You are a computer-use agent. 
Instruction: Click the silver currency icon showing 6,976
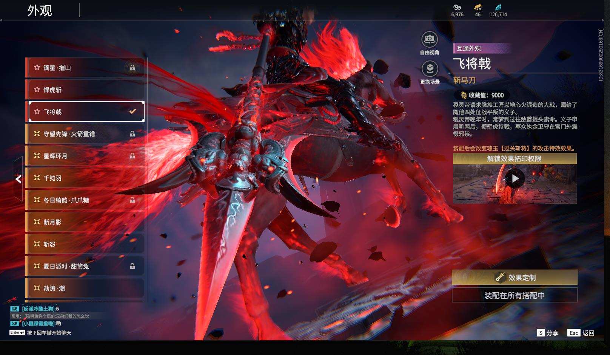pos(457,8)
